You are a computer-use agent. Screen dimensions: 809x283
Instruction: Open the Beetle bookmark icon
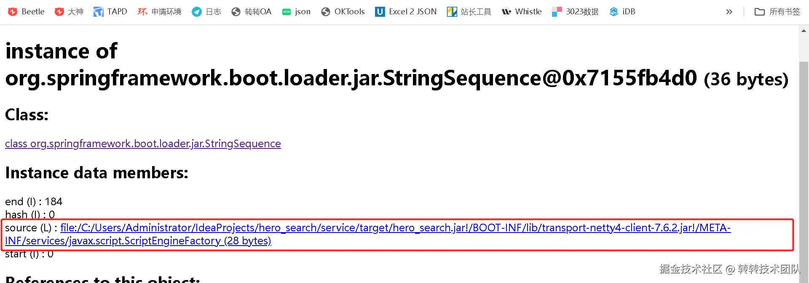pos(13,12)
